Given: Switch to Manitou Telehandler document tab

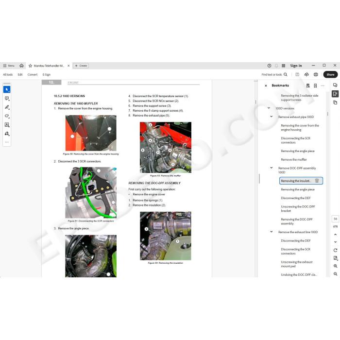Looking at the screenshot, I should tap(49, 66).
